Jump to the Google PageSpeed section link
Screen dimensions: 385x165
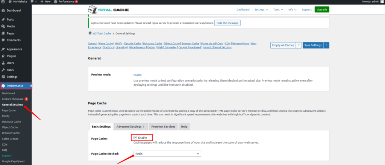189,47
